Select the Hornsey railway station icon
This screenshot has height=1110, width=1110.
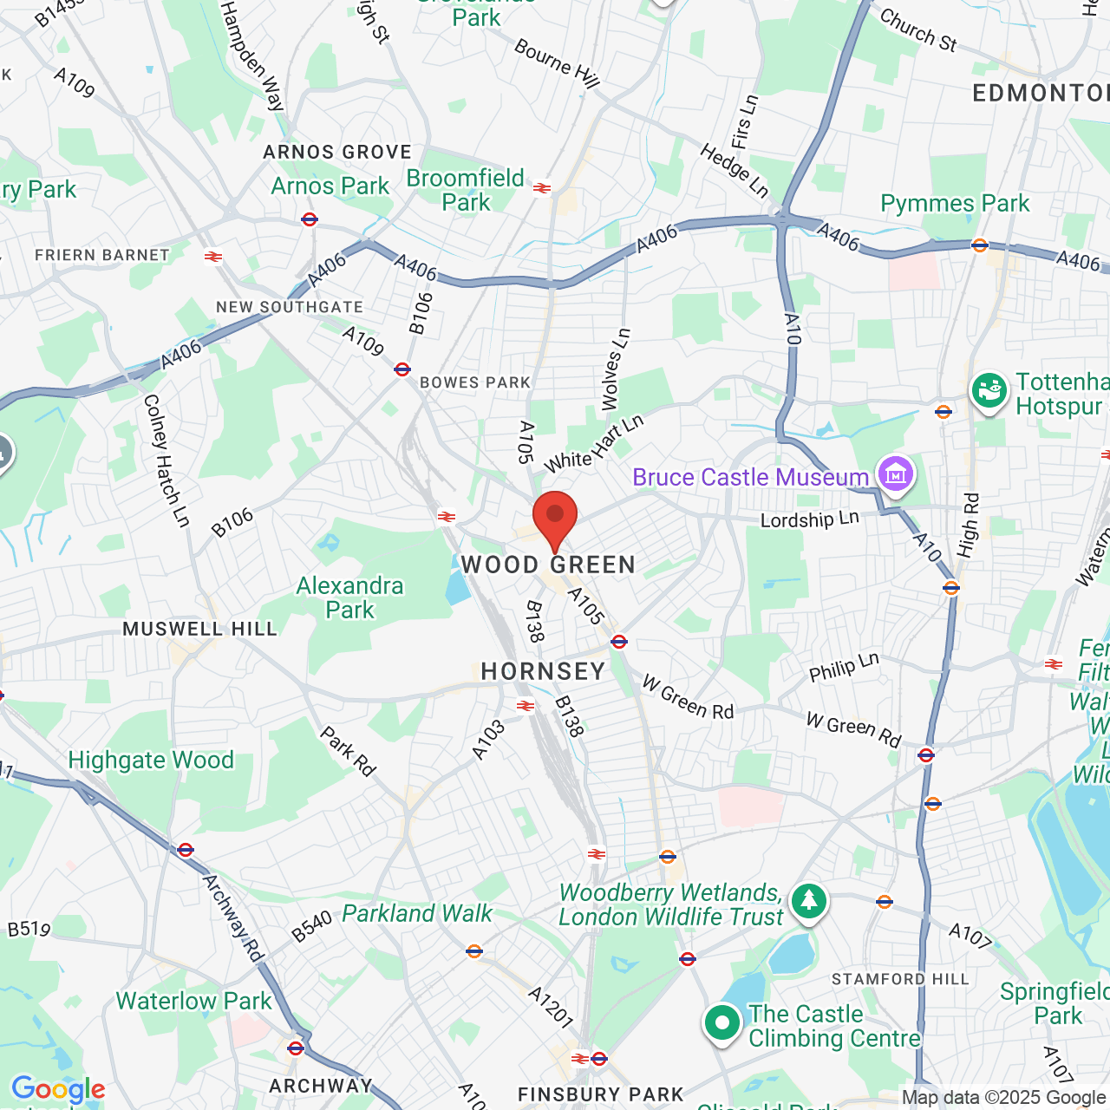tap(526, 706)
